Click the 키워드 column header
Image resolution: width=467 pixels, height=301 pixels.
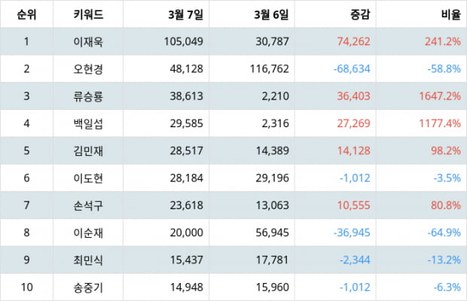[88, 14]
